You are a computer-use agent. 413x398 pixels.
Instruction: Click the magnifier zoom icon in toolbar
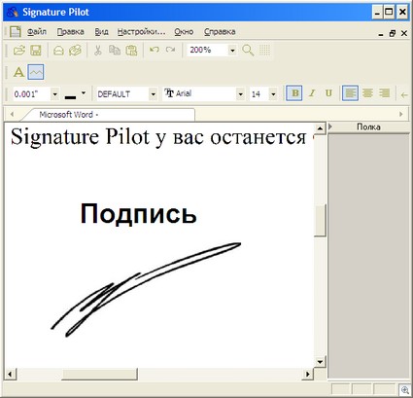248,51
